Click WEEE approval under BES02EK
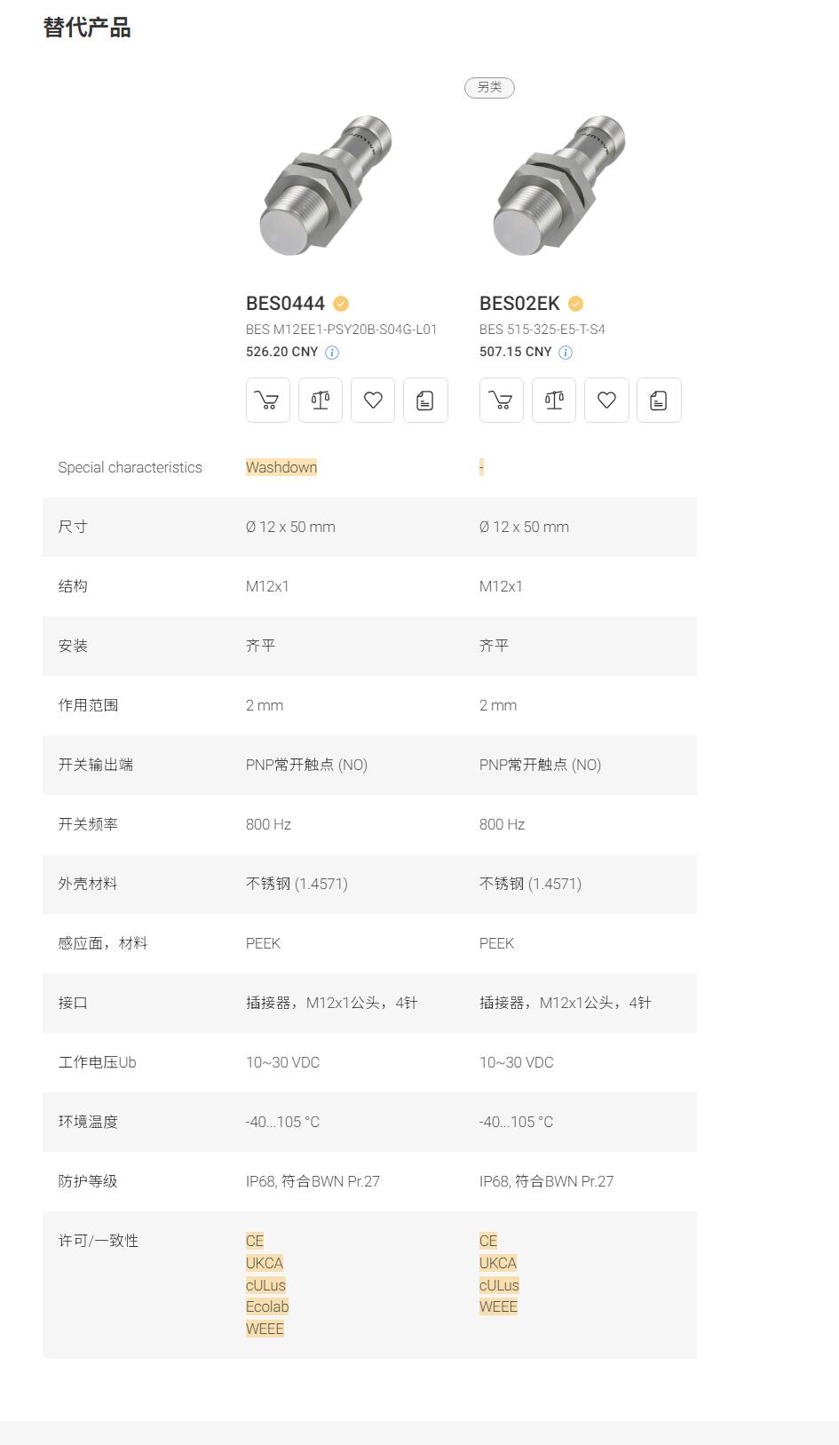 (498, 1307)
